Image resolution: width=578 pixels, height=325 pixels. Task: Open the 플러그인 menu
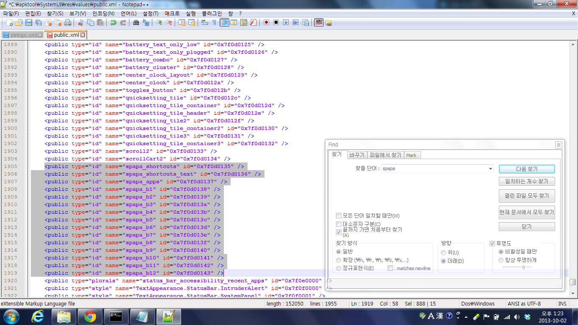pos(212,14)
